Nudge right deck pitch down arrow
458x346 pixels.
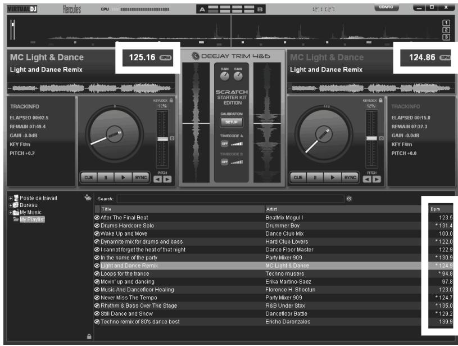click(x=367, y=179)
